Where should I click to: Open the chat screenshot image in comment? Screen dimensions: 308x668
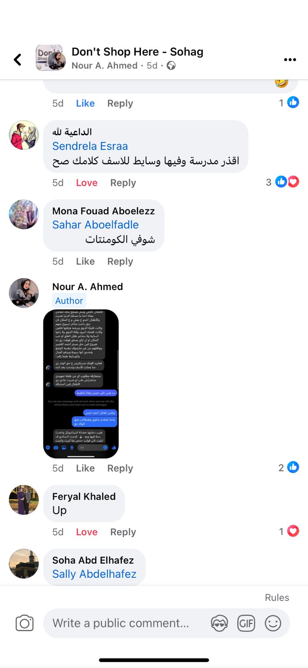tap(81, 384)
